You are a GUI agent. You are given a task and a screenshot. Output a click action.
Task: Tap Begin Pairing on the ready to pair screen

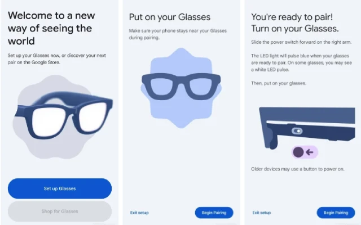pyautogui.click(x=336, y=213)
